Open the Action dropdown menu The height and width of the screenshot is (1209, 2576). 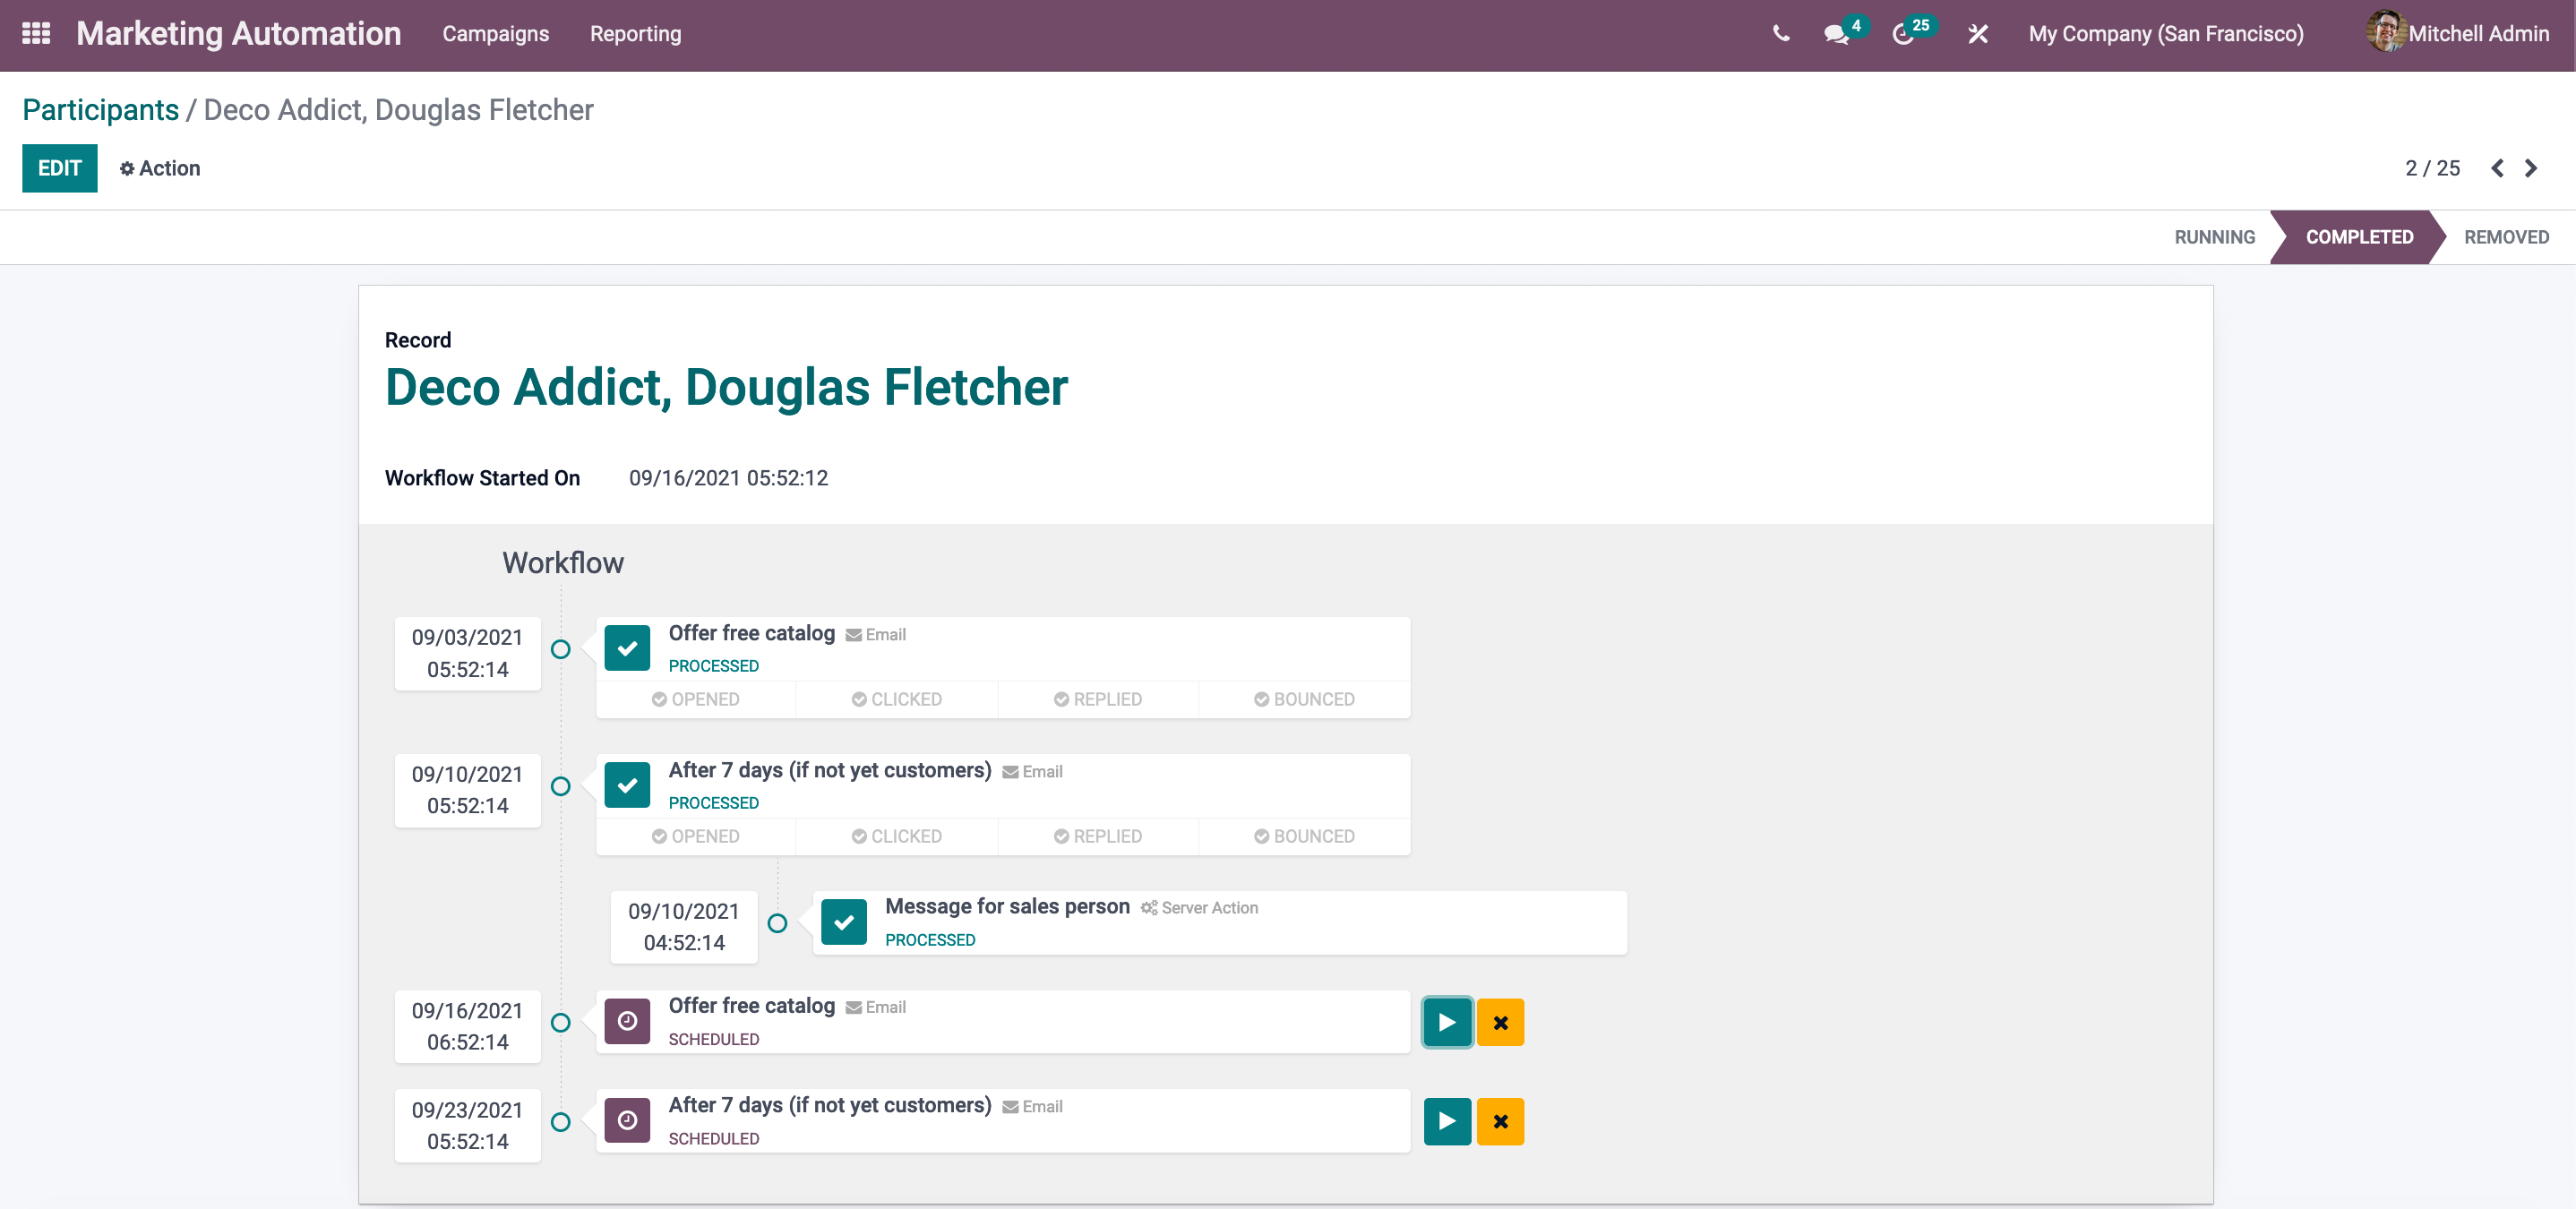[x=160, y=168]
